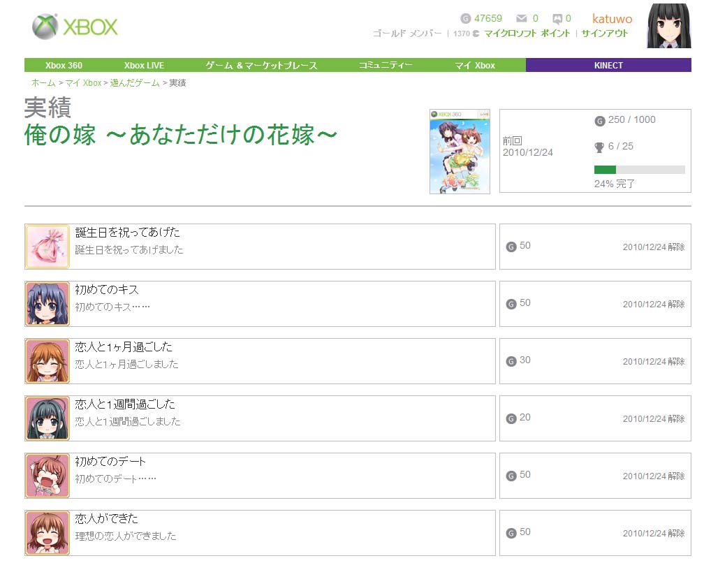Click the 恋人ができた achievement title
The image size is (704, 563).
point(106,518)
